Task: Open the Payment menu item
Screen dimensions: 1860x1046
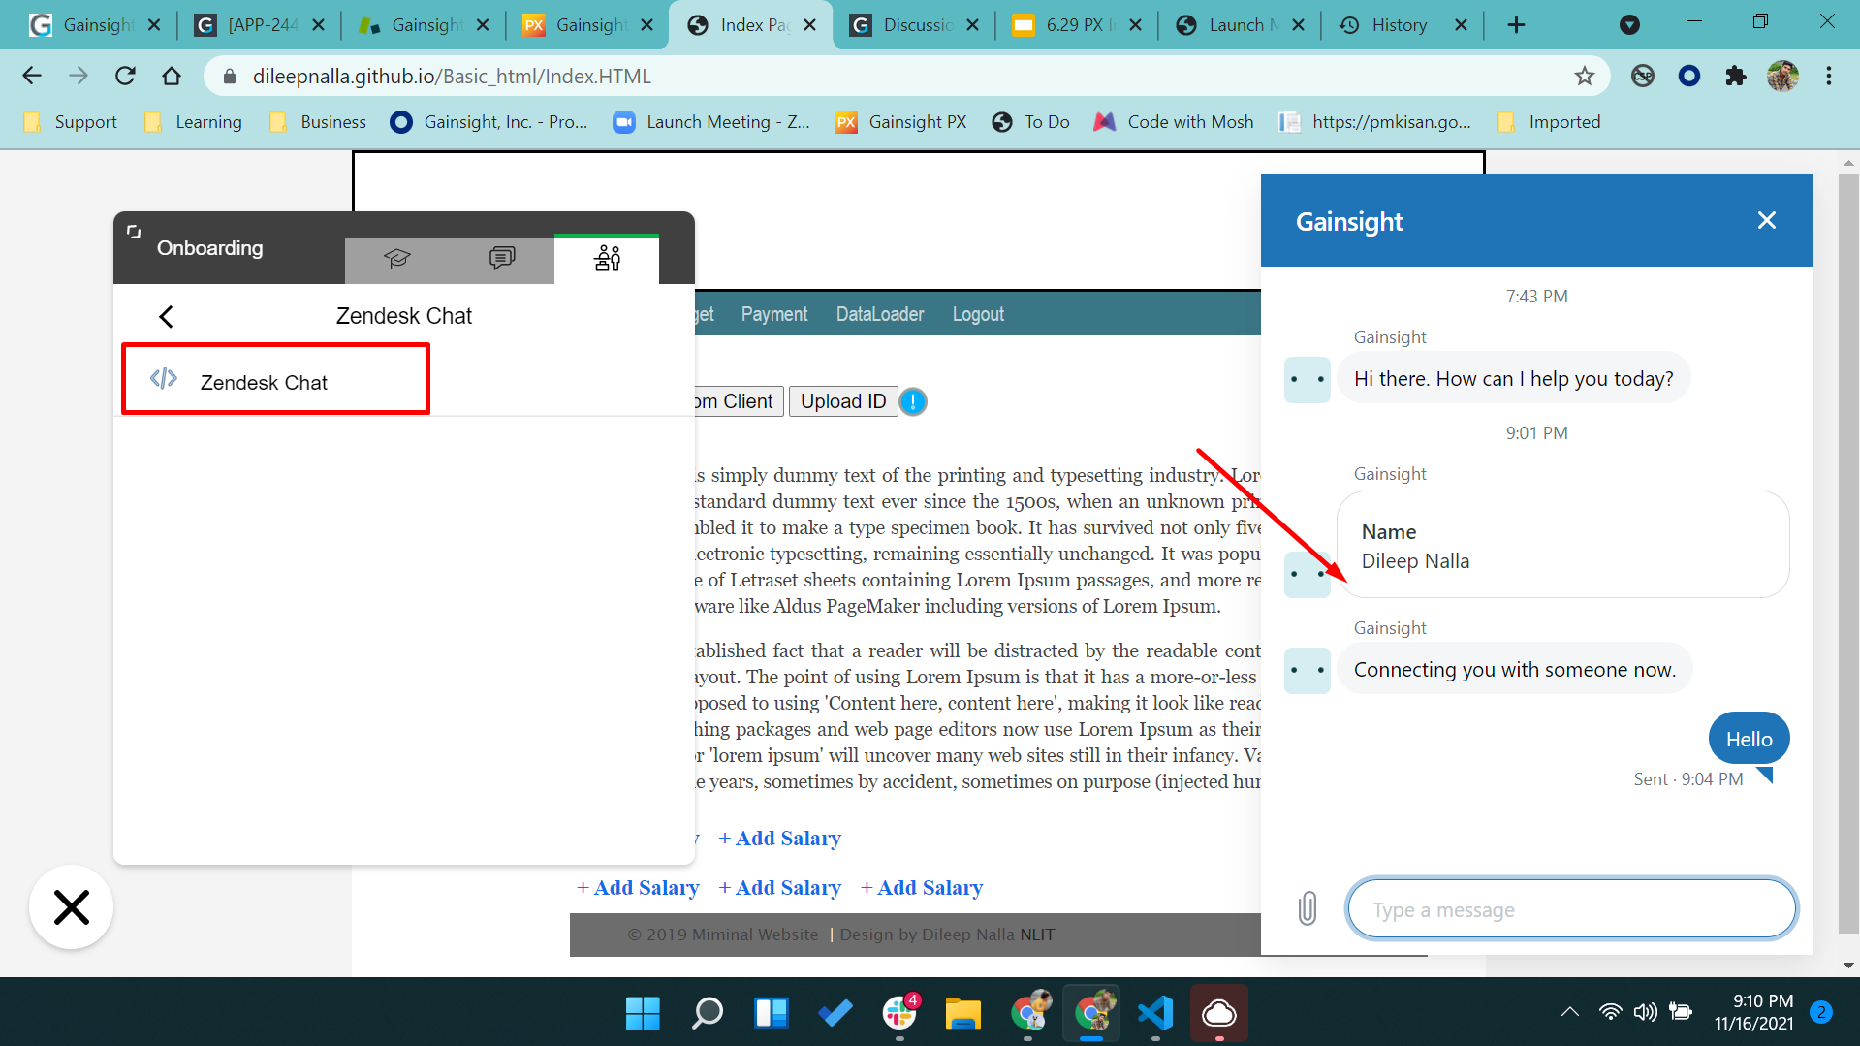Action: 773,314
